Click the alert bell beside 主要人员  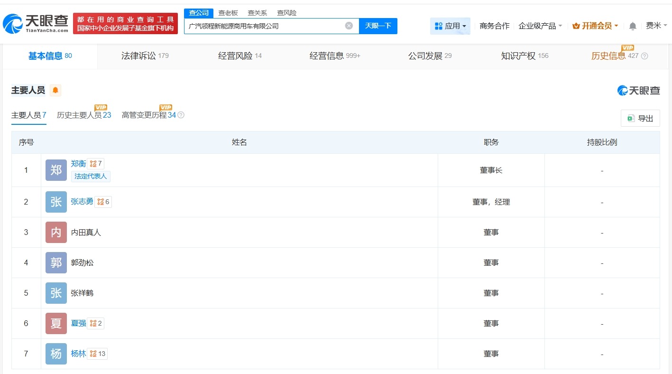(x=55, y=90)
